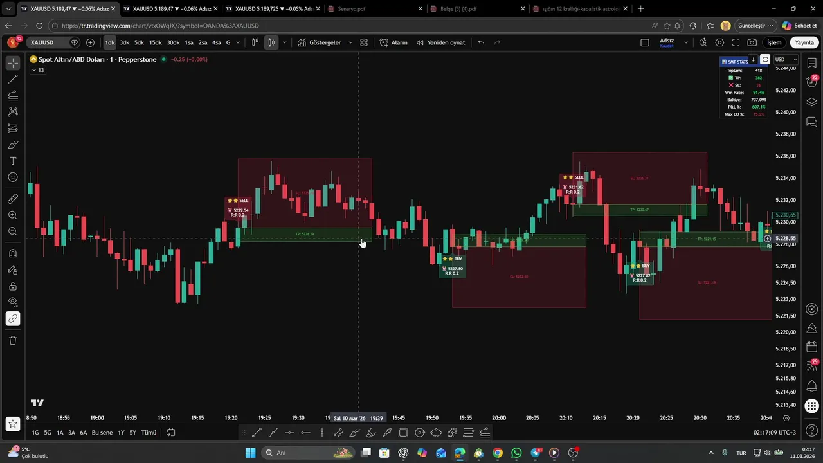The image size is (823, 463).
Task: Open notifications bell in right sidebar
Action: pos(811,385)
